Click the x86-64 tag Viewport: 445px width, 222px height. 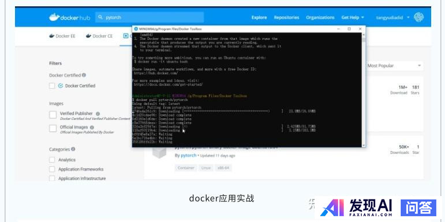click(x=223, y=168)
